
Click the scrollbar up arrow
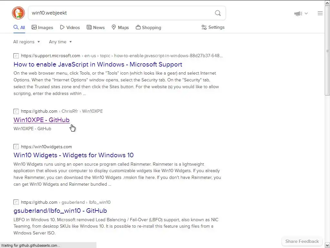(327, 3)
